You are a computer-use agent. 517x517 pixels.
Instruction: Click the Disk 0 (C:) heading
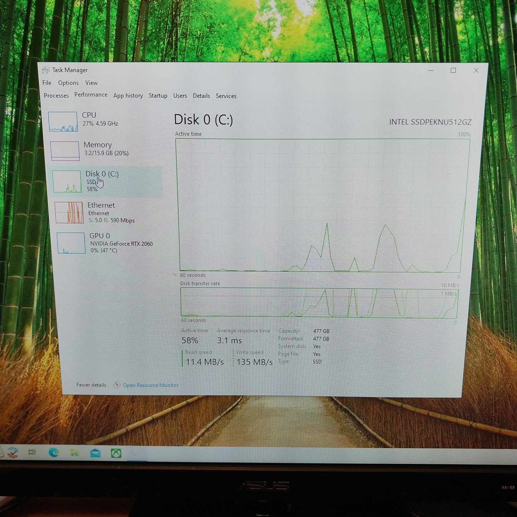[203, 120]
